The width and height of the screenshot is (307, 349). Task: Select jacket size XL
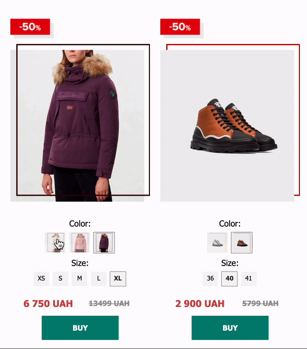coord(118,278)
